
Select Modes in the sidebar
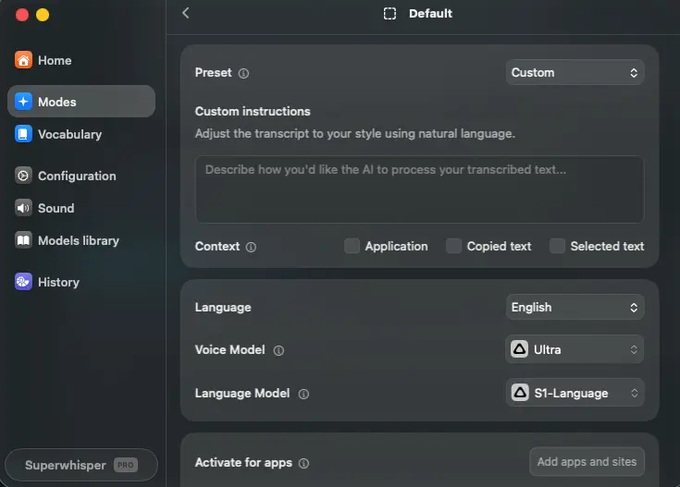[x=81, y=102]
